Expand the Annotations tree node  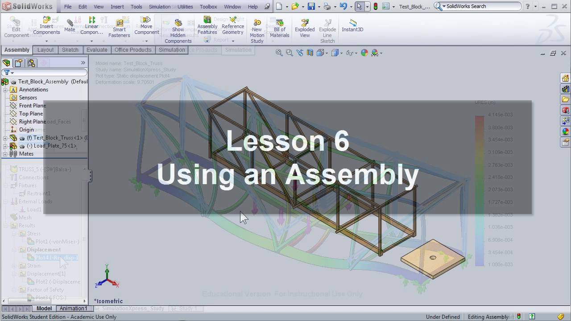5,90
